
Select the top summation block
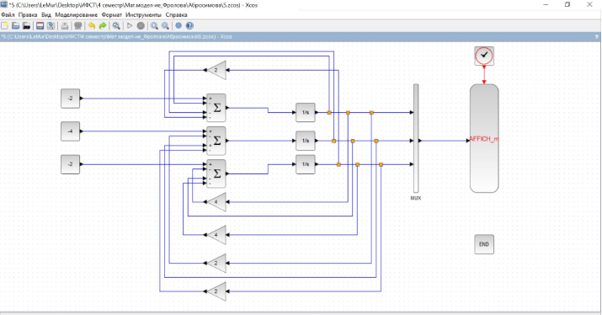coord(216,108)
